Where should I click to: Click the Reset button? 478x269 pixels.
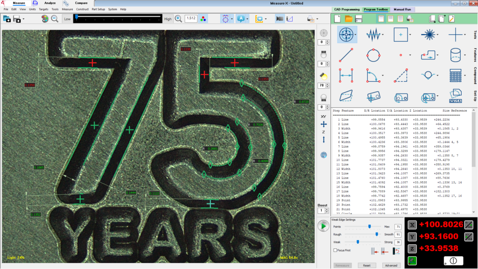(x=366, y=265)
